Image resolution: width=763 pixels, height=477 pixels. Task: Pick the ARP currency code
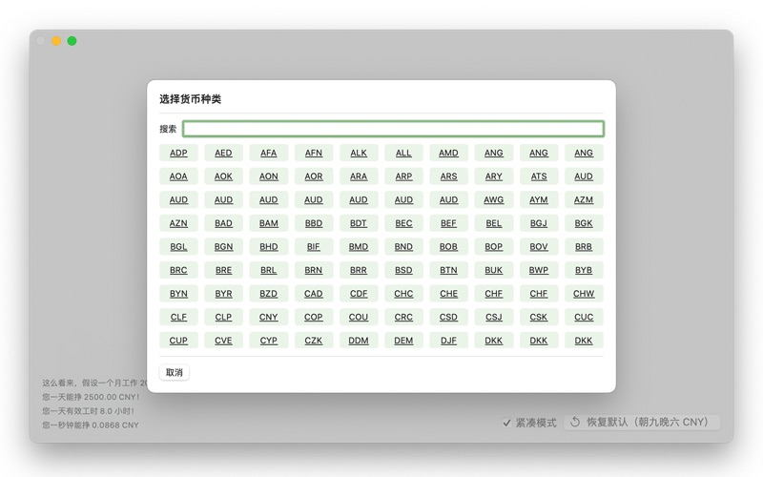click(x=403, y=176)
